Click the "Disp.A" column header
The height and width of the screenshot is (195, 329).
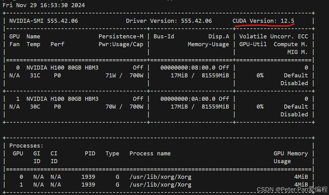tap(219, 37)
